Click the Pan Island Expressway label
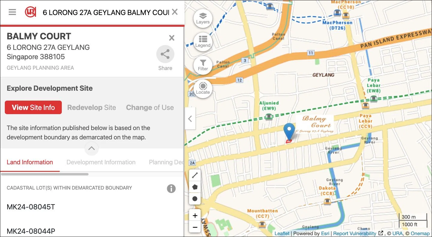432x237 pixels. 396,39
